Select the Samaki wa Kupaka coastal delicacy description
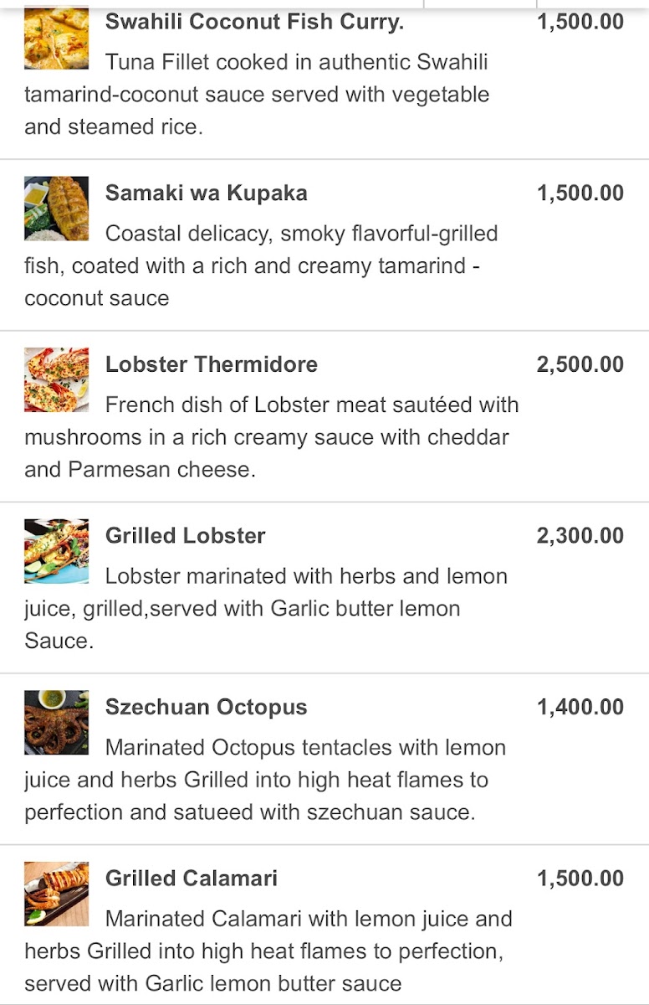The width and height of the screenshot is (649, 1005). (261, 265)
